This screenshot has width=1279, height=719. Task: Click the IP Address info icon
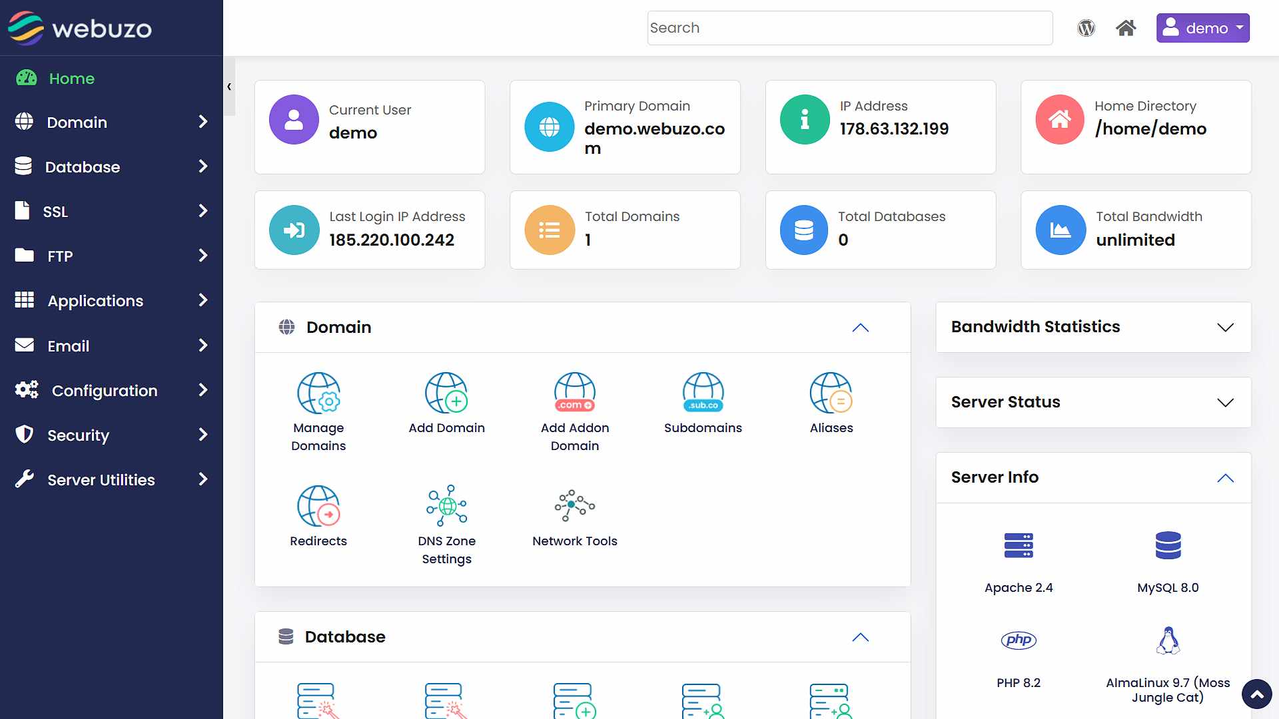coord(805,120)
